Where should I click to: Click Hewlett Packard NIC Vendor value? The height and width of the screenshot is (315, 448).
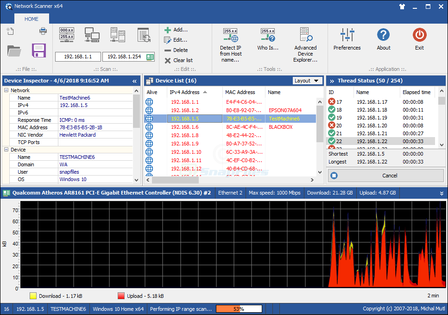[77, 135]
